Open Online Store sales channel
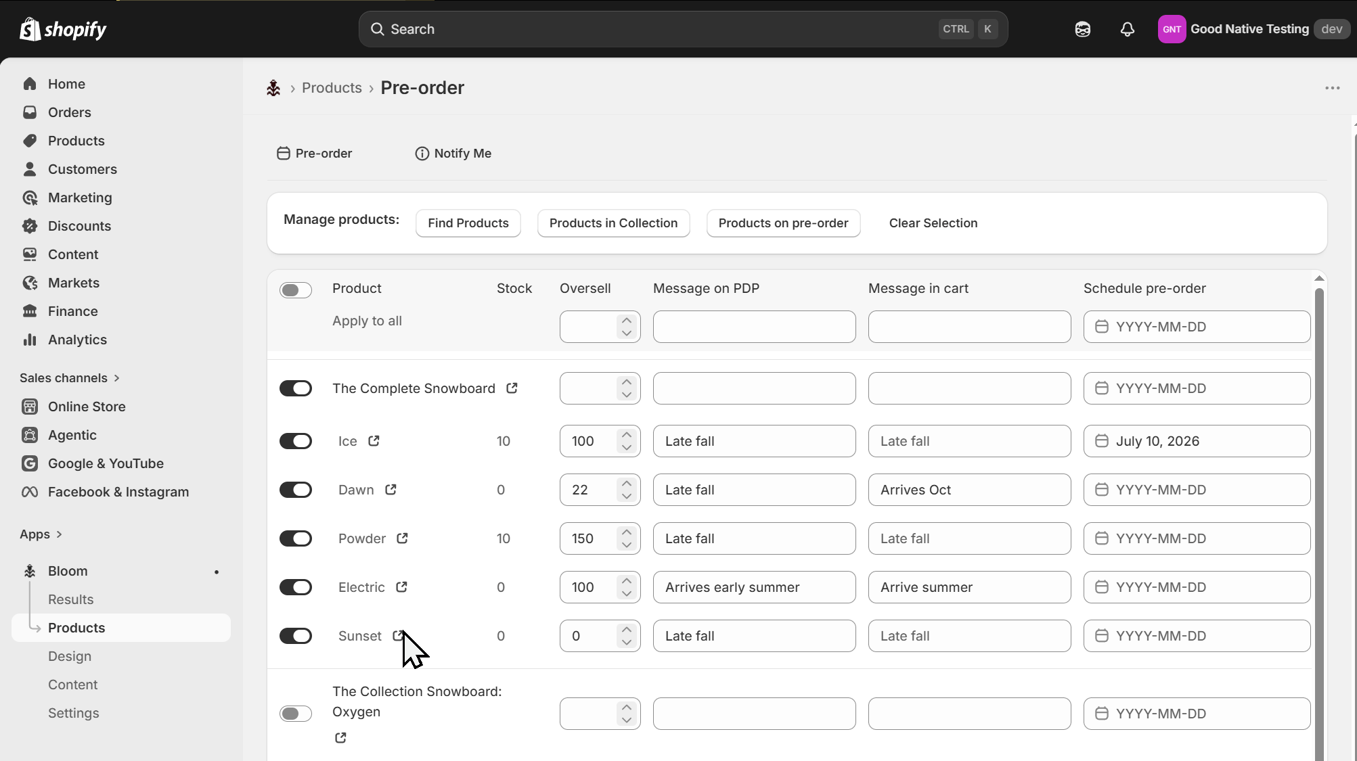 (x=87, y=407)
